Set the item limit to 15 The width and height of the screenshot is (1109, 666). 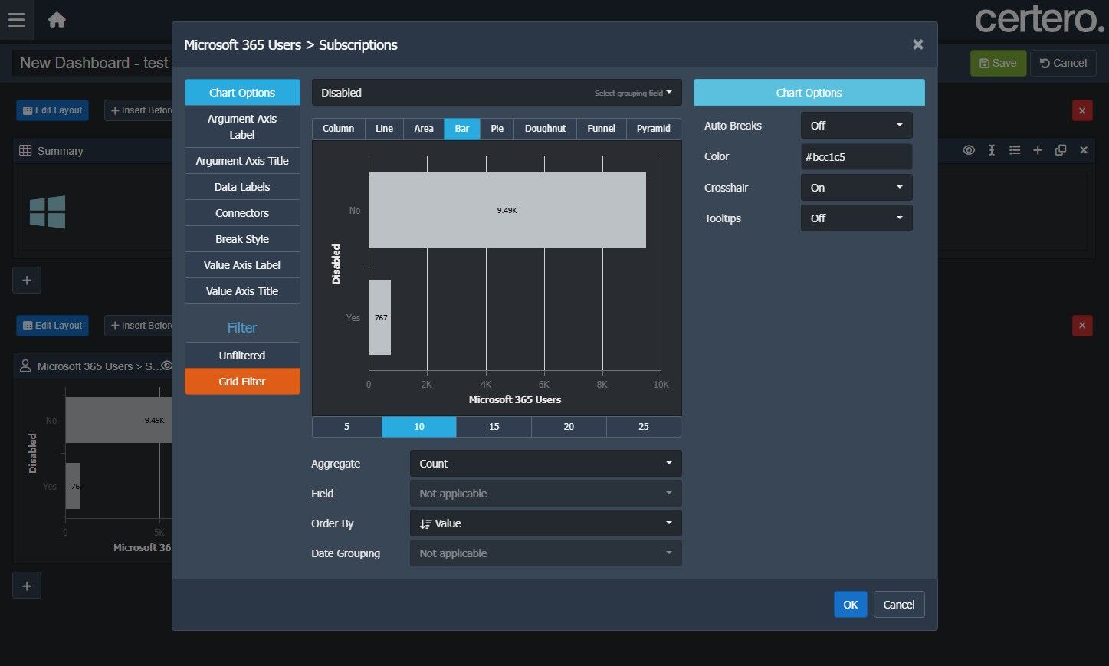click(494, 427)
